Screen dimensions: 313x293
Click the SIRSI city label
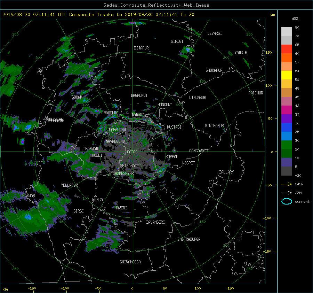pyautogui.click(x=79, y=211)
